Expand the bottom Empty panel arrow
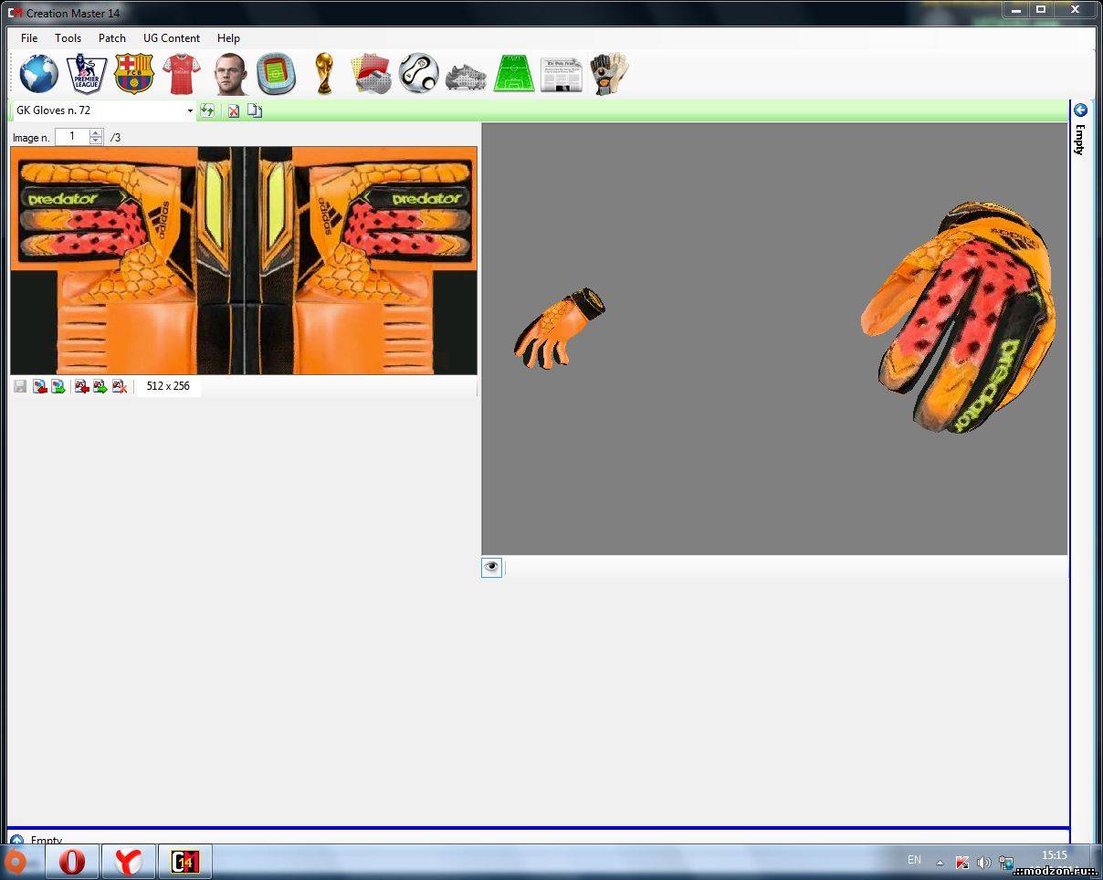 (x=16, y=840)
